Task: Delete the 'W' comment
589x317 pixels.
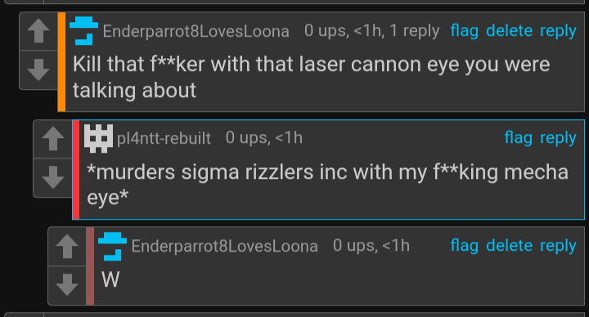Action: [509, 246]
